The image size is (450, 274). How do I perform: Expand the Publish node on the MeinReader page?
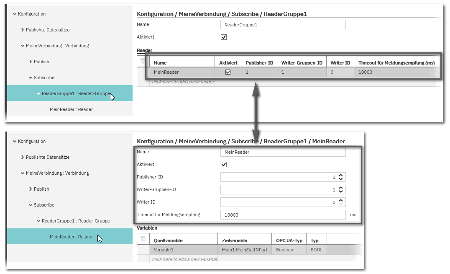tap(31, 189)
